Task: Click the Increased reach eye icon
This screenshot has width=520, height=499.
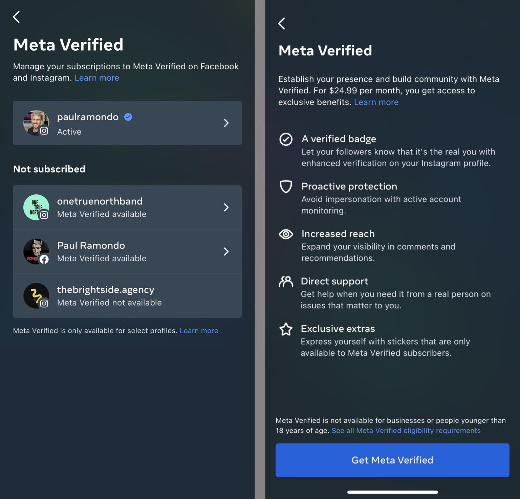Action: [x=286, y=234]
